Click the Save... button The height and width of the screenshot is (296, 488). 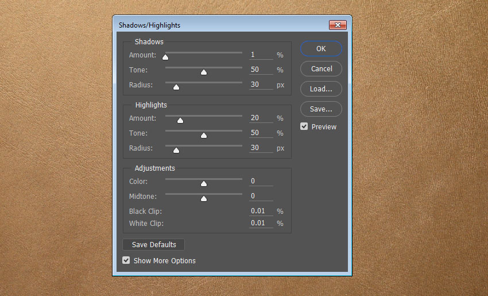[x=321, y=109]
